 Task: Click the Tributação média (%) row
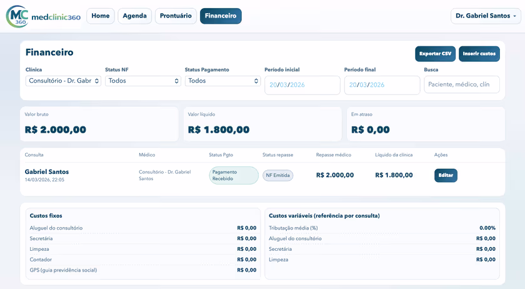click(x=382, y=228)
